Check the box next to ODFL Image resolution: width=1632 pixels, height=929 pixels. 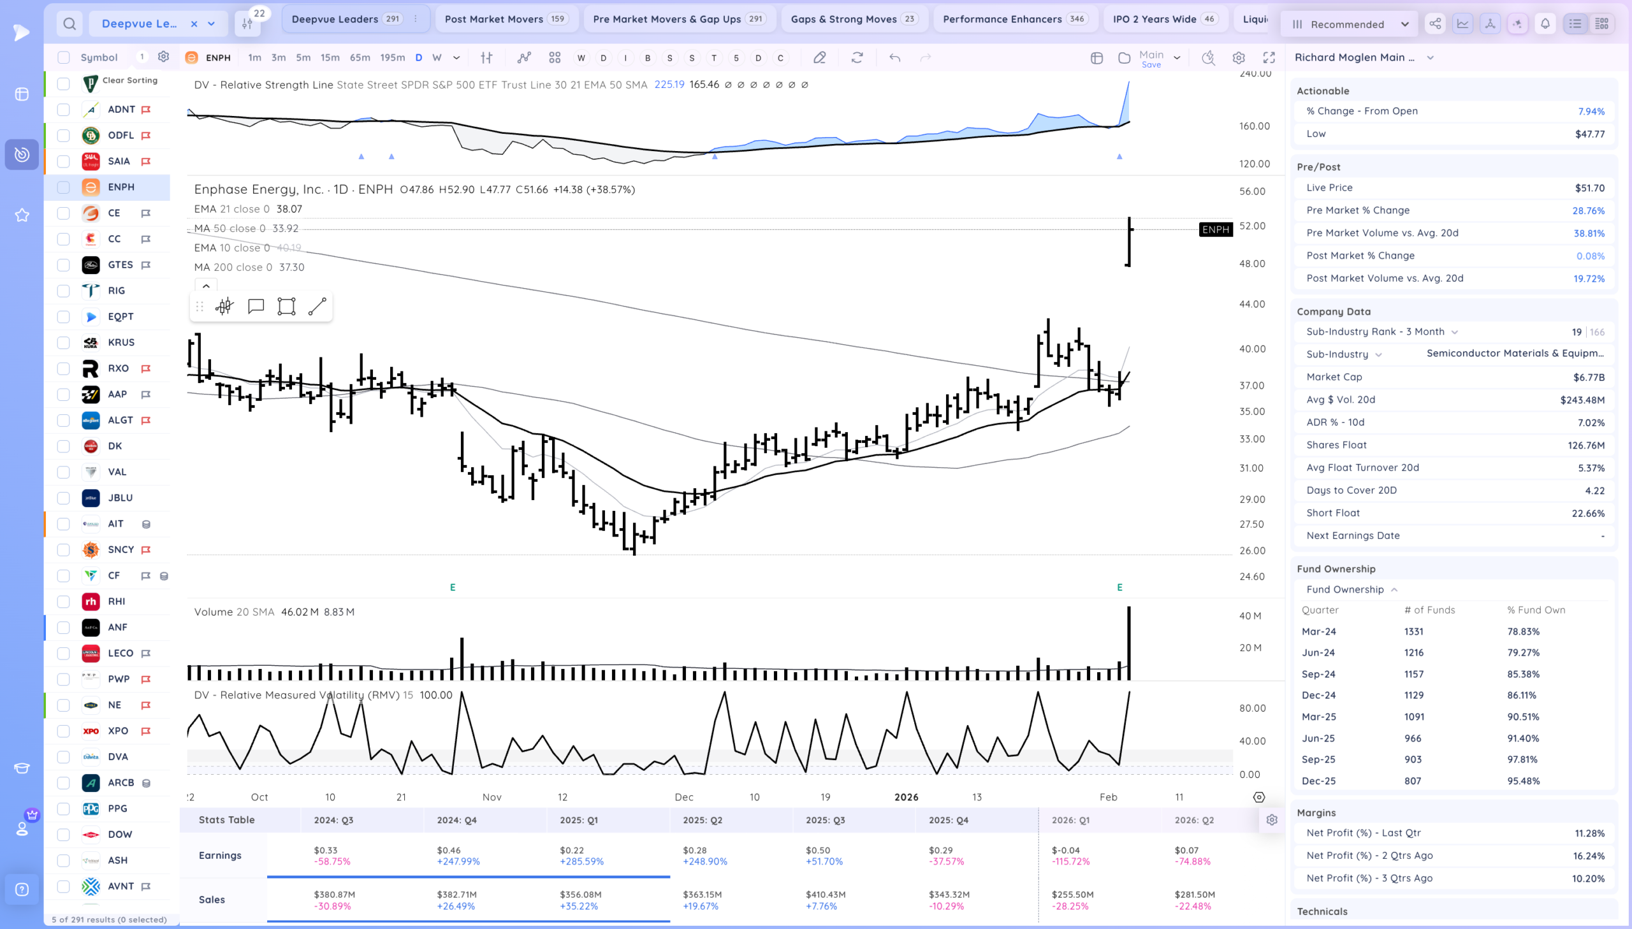coord(63,135)
